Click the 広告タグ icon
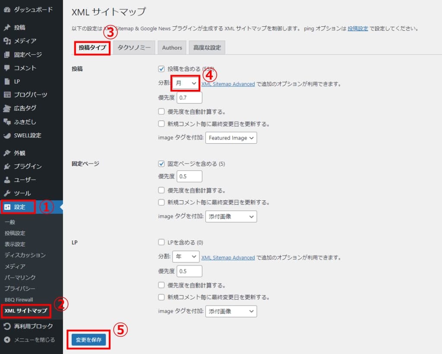 [x=7, y=108]
